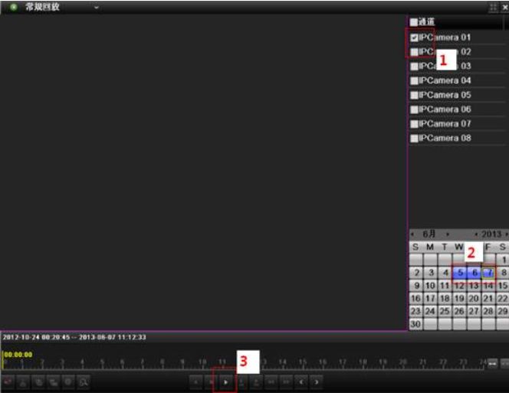Click the red mute audio icon at bottom left
Viewport: 509px width, 393px height.
(x=8, y=381)
